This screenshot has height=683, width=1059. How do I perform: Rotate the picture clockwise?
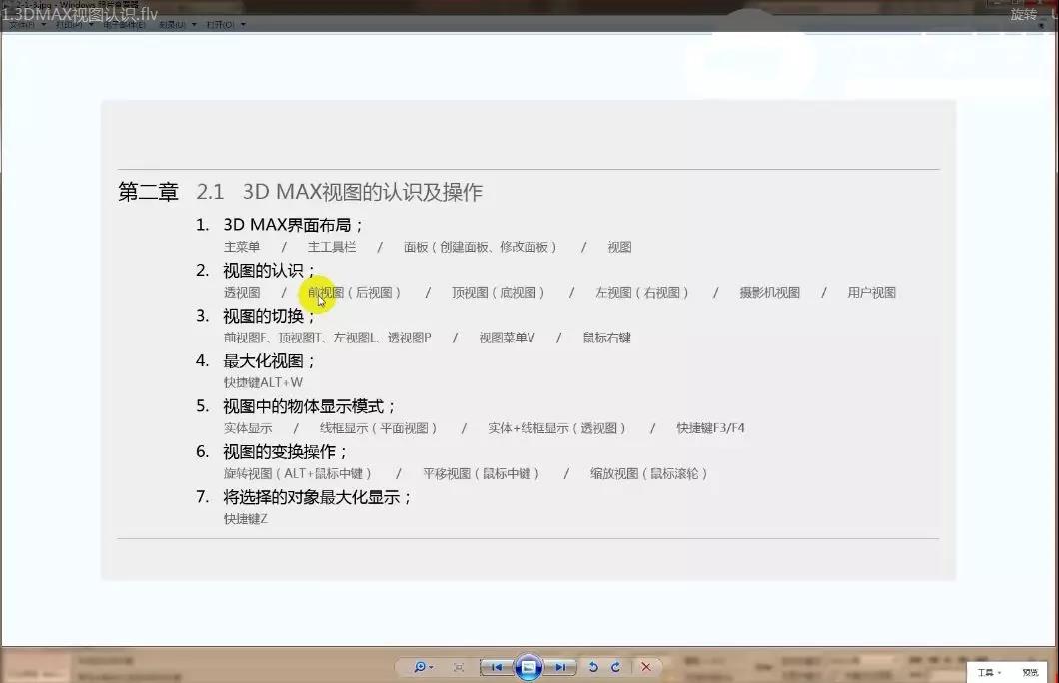click(x=616, y=667)
